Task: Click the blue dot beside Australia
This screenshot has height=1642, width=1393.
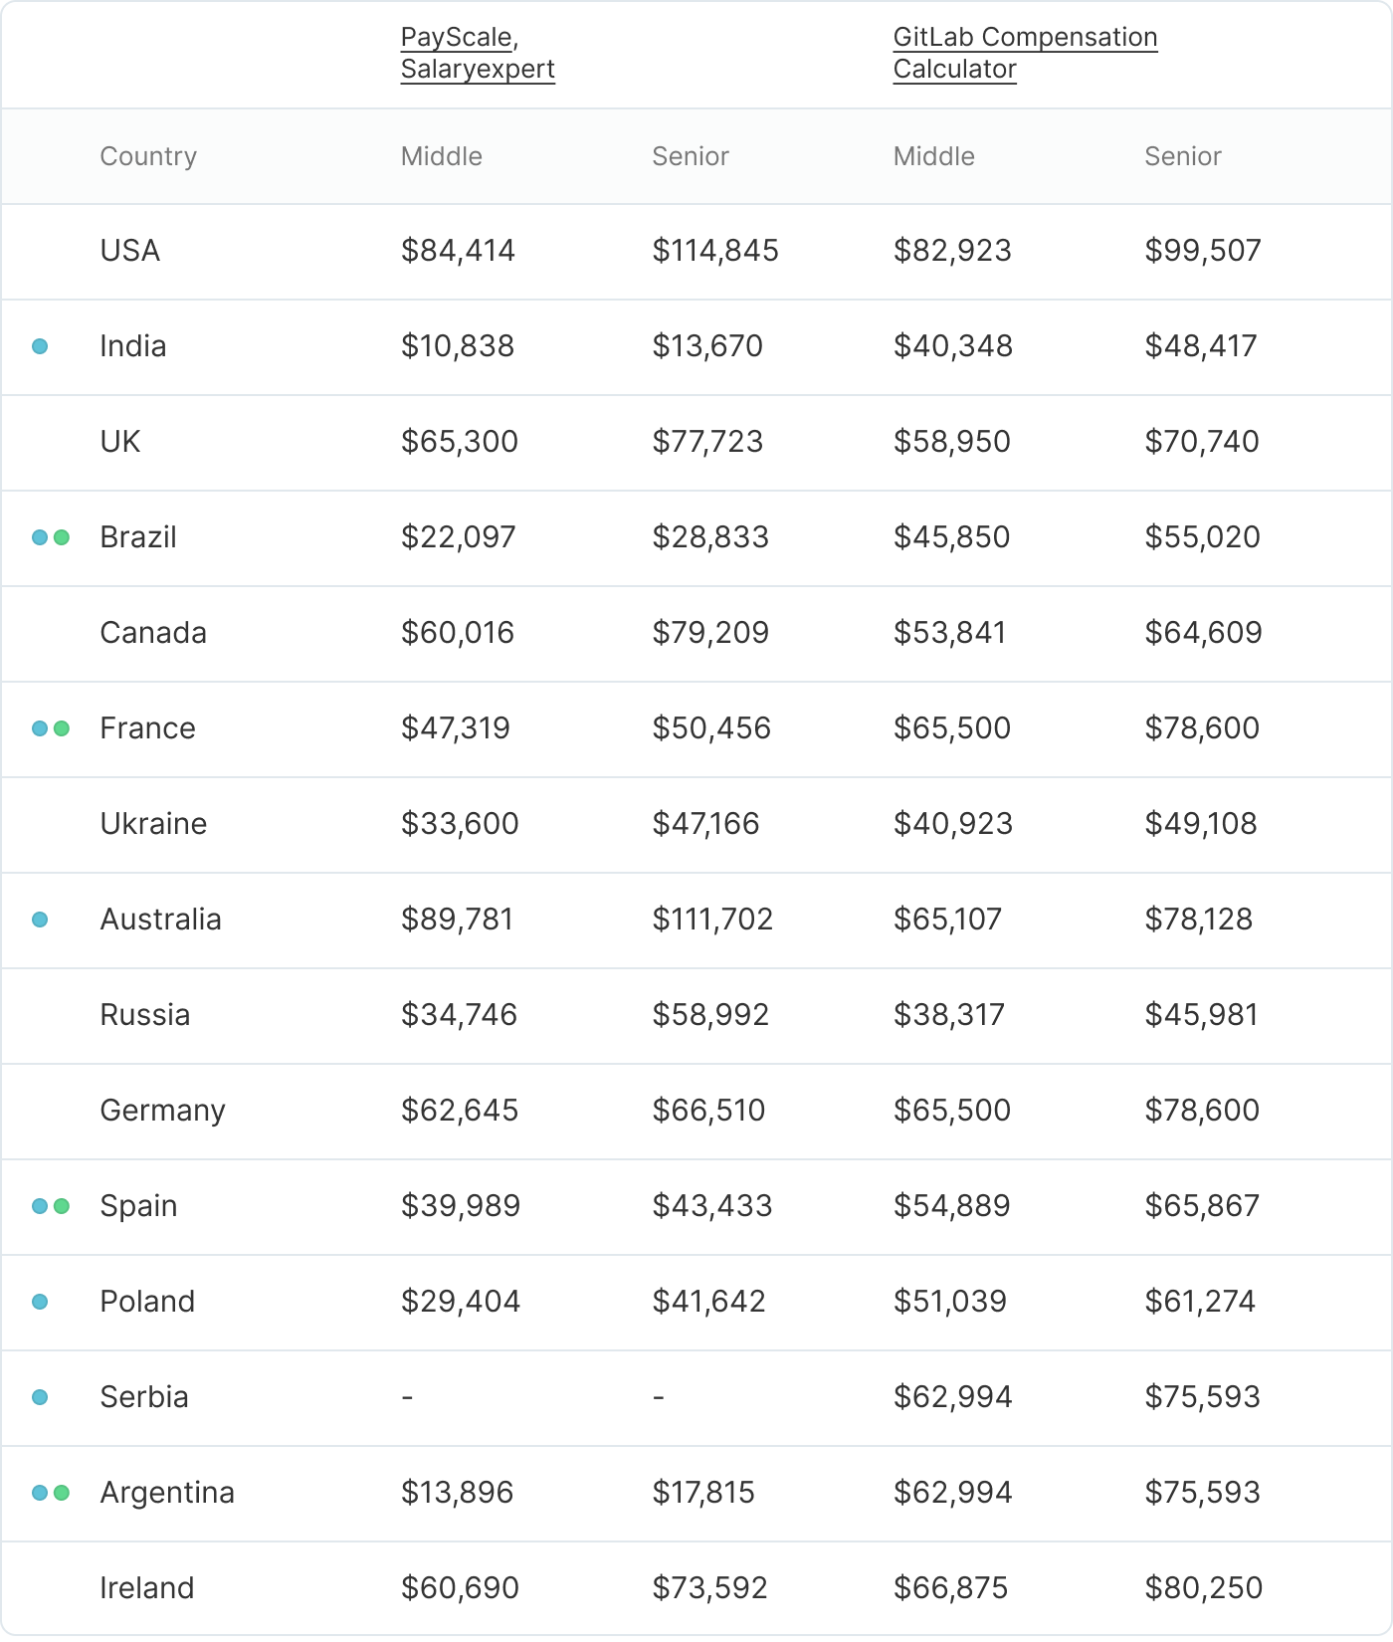Action: pos(40,920)
